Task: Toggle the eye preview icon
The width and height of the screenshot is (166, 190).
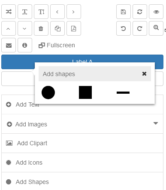Action: [x=156, y=12]
